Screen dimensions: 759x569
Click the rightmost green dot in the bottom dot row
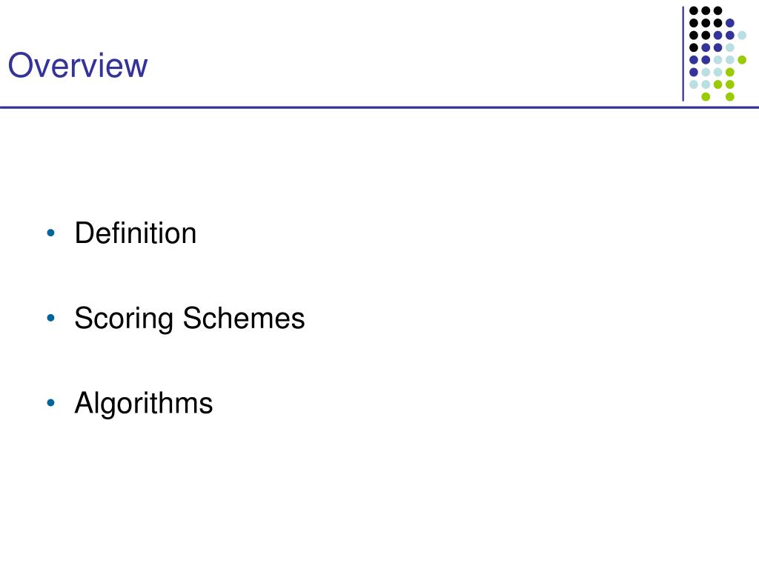(730, 97)
